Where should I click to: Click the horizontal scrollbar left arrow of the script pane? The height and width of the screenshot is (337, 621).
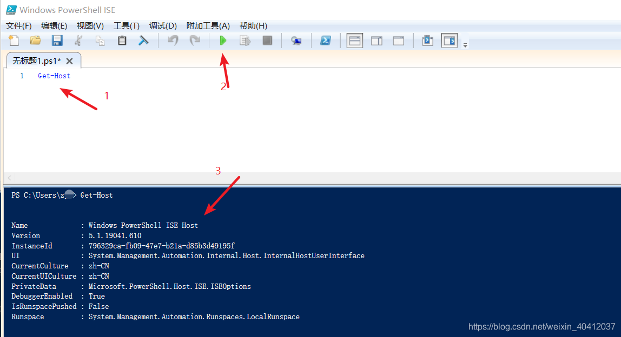click(x=10, y=178)
